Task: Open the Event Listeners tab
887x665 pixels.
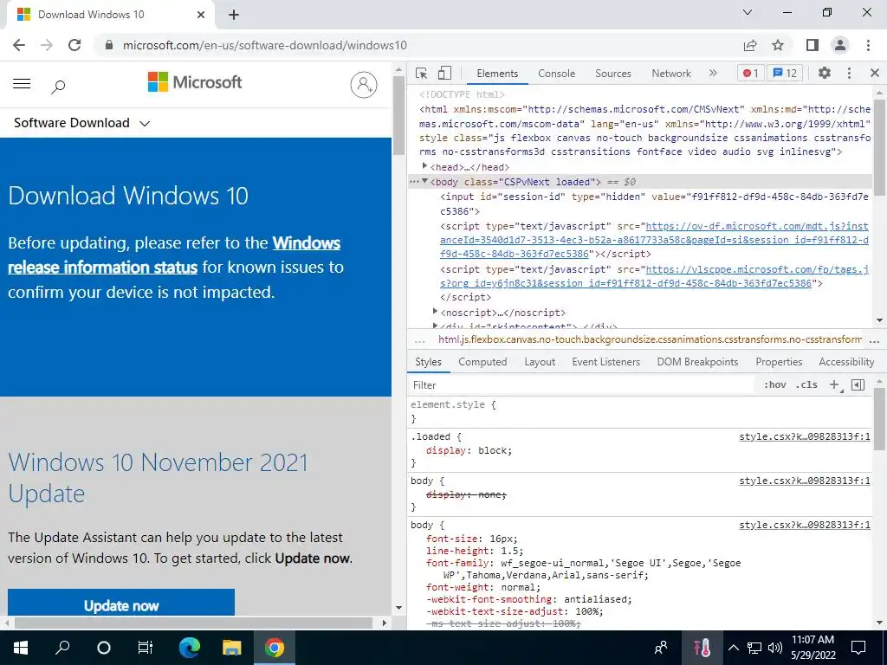Action: pyautogui.click(x=605, y=362)
